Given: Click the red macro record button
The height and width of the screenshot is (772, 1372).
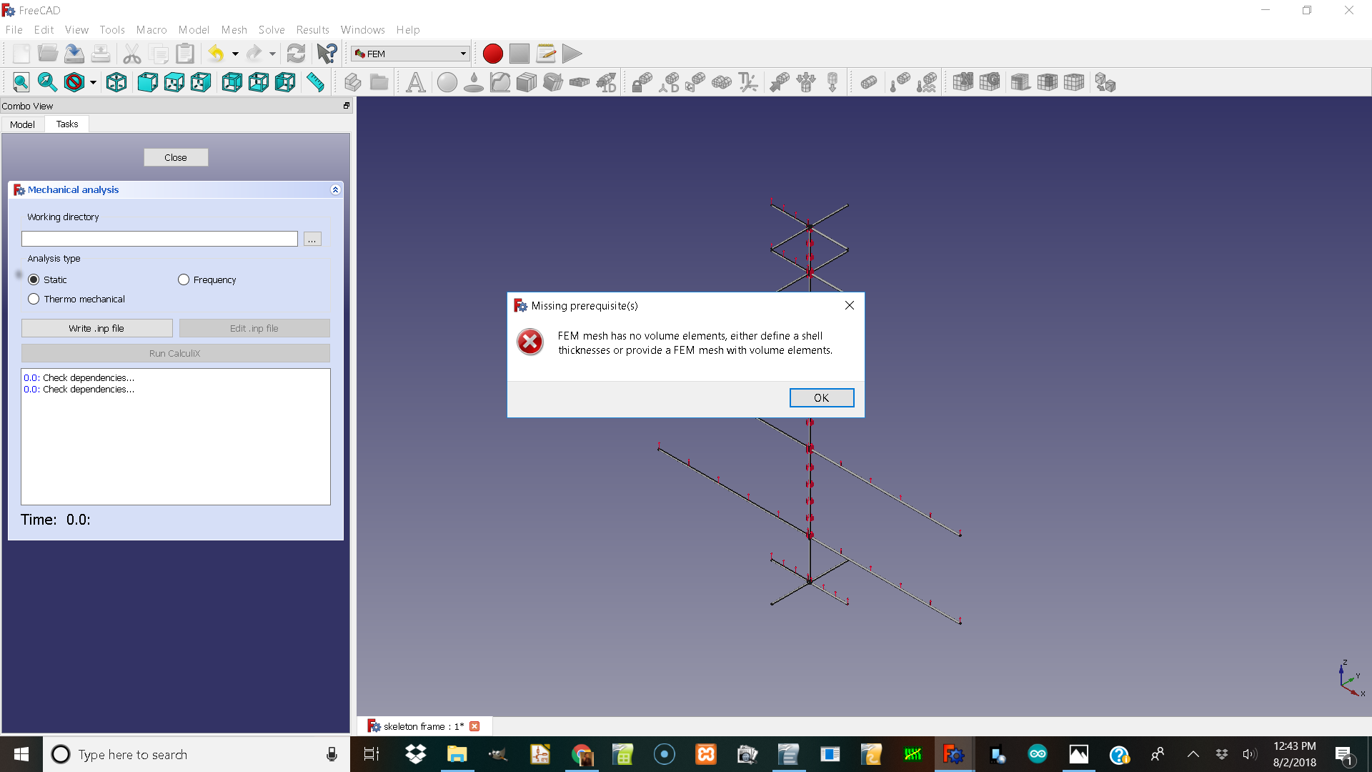Looking at the screenshot, I should [492, 54].
